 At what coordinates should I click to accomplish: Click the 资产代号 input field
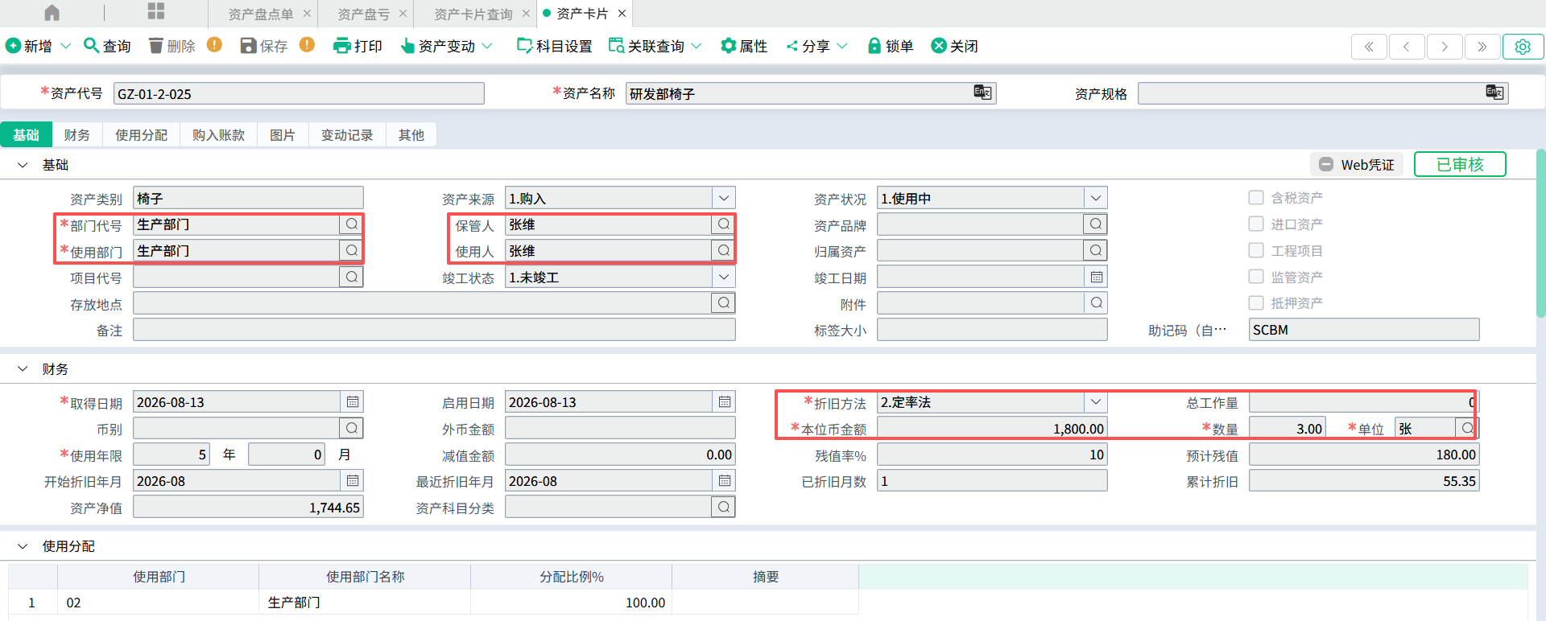point(299,93)
